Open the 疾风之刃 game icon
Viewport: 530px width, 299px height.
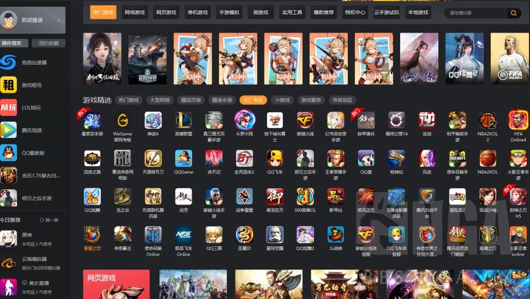[366, 197]
